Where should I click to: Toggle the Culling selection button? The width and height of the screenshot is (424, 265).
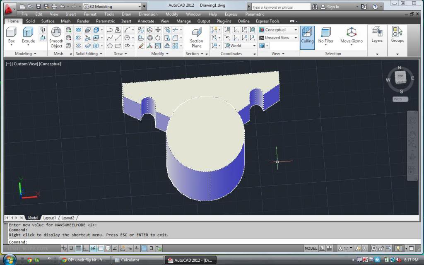(x=307, y=37)
